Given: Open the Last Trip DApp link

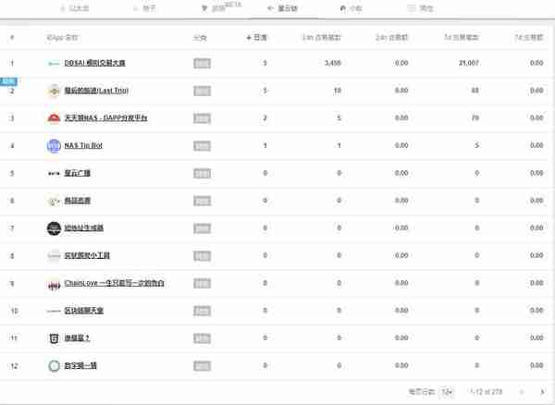Looking at the screenshot, I should tap(96, 91).
